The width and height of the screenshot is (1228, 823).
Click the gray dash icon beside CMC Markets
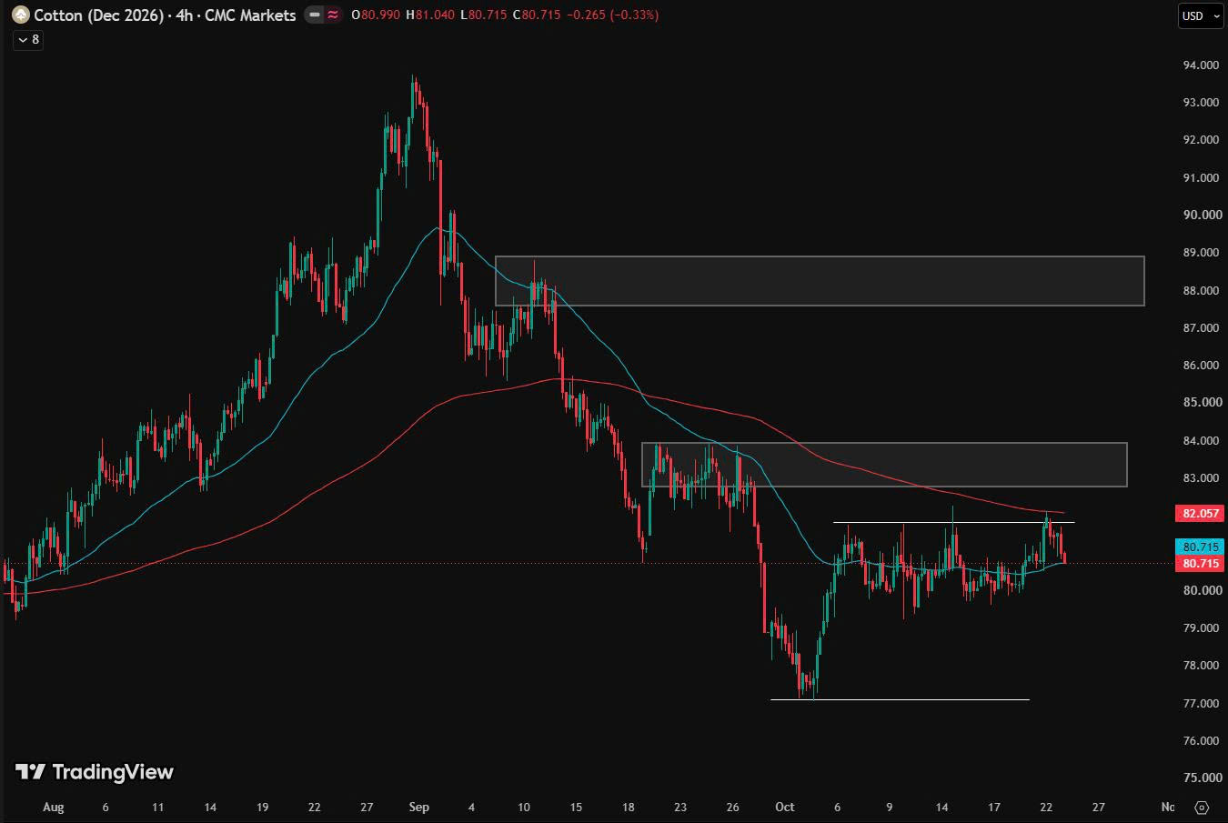[x=314, y=15]
